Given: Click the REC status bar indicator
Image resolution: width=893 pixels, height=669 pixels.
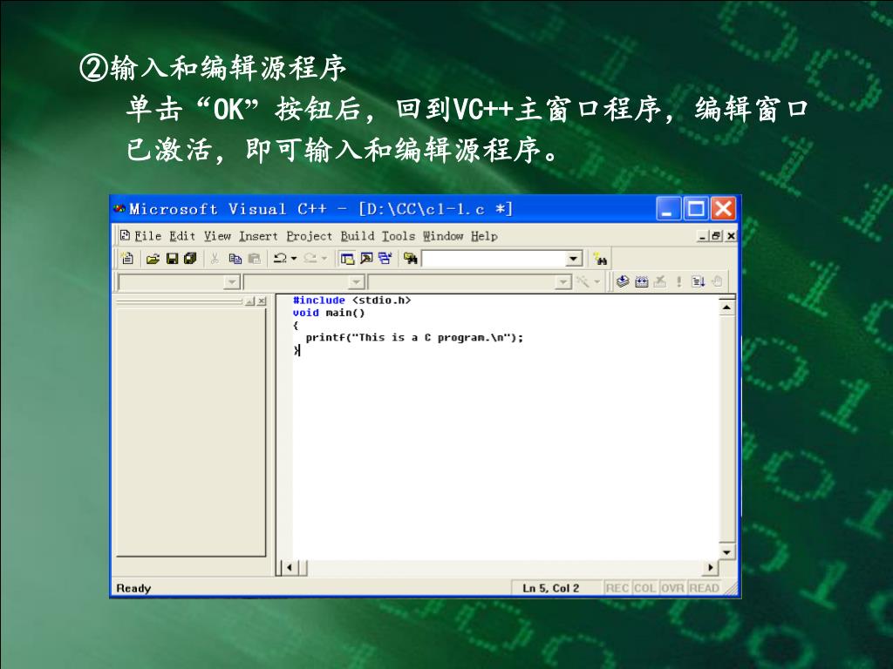Looking at the screenshot, I should point(617,588).
